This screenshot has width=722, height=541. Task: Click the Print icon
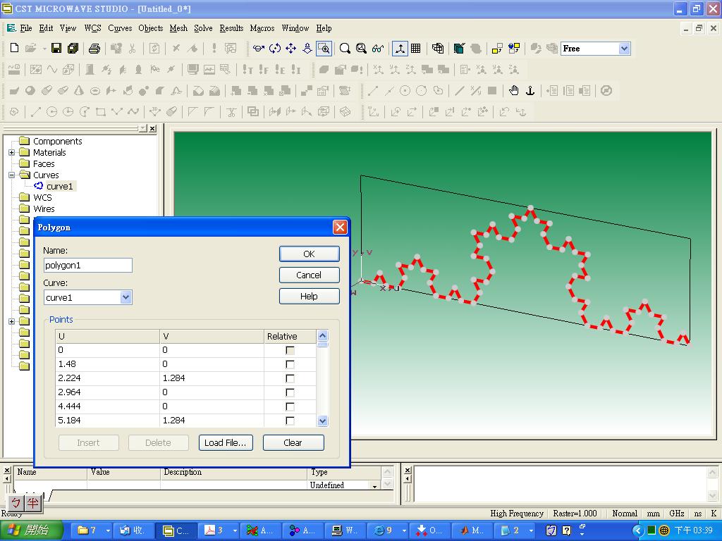94,48
